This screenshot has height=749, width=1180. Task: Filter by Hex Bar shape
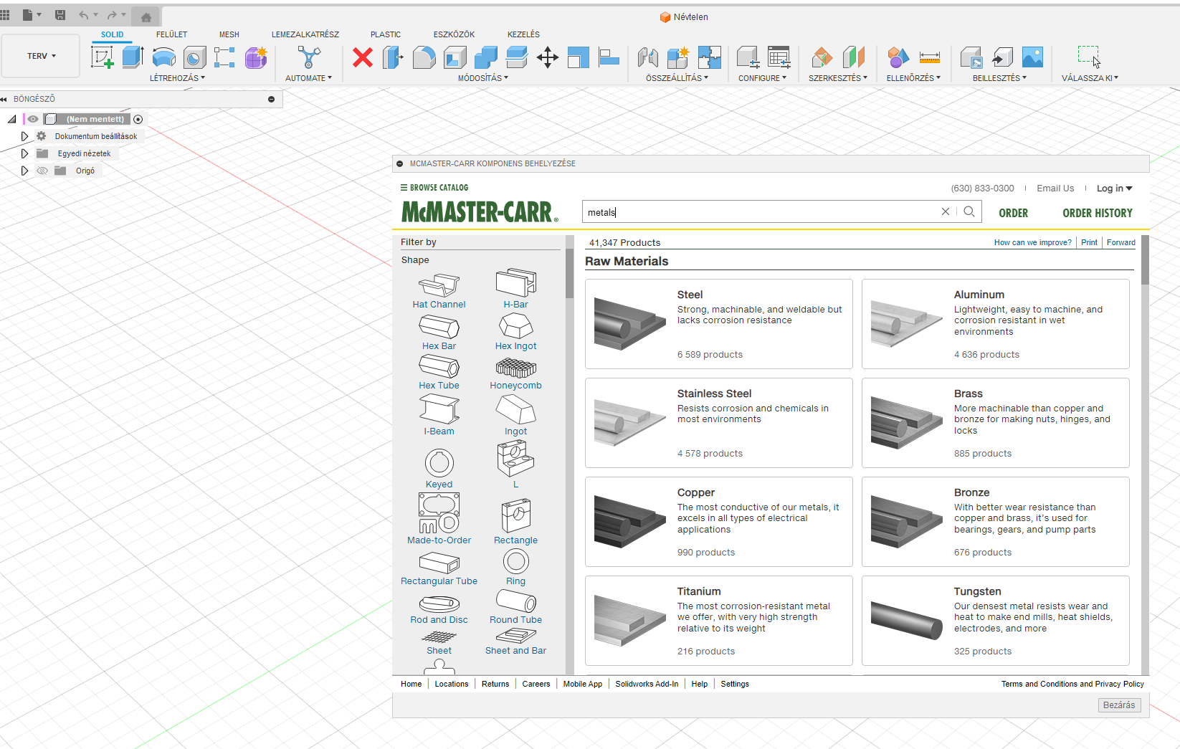pyautogui.click(x=439, y=333)
